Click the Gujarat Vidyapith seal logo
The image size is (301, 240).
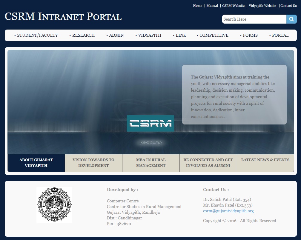54,205
